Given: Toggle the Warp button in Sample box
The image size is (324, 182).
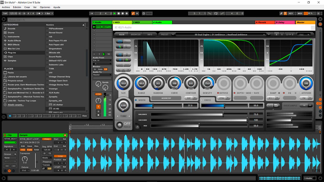Looking at the screenshot, I should (x=46, y=139).
